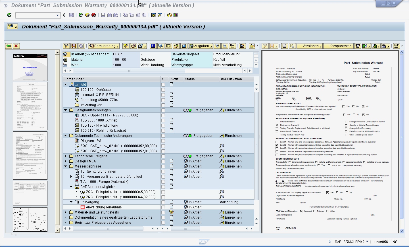Click the green Back arrow icon
The image size is (409, 247).
[81, 15]
